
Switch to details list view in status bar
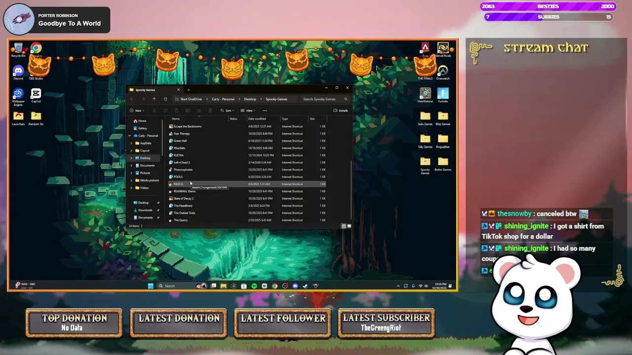(344, 226)
